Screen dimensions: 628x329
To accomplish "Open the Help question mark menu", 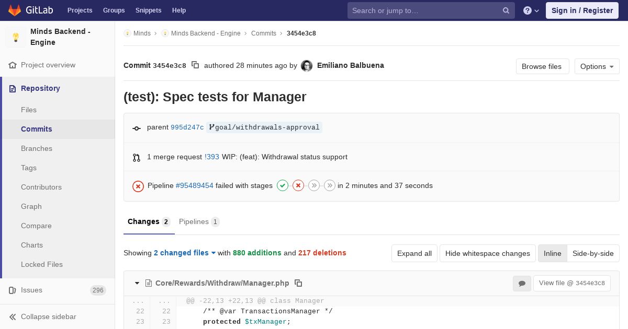I will coord(531,10).
